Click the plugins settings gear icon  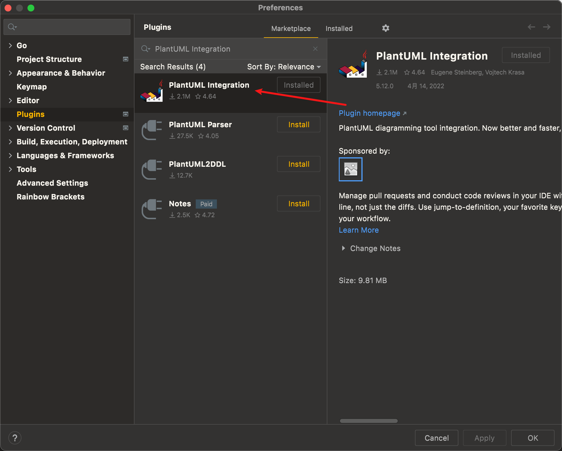point(385,28)
